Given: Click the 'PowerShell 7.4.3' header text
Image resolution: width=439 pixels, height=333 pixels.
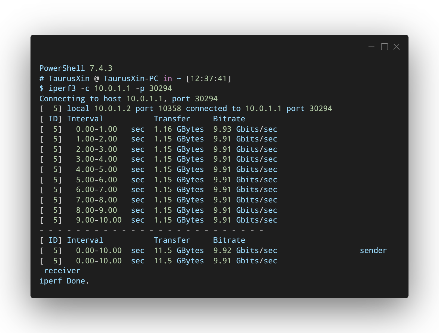Looking at the screenshot, I should coord(76,68).
